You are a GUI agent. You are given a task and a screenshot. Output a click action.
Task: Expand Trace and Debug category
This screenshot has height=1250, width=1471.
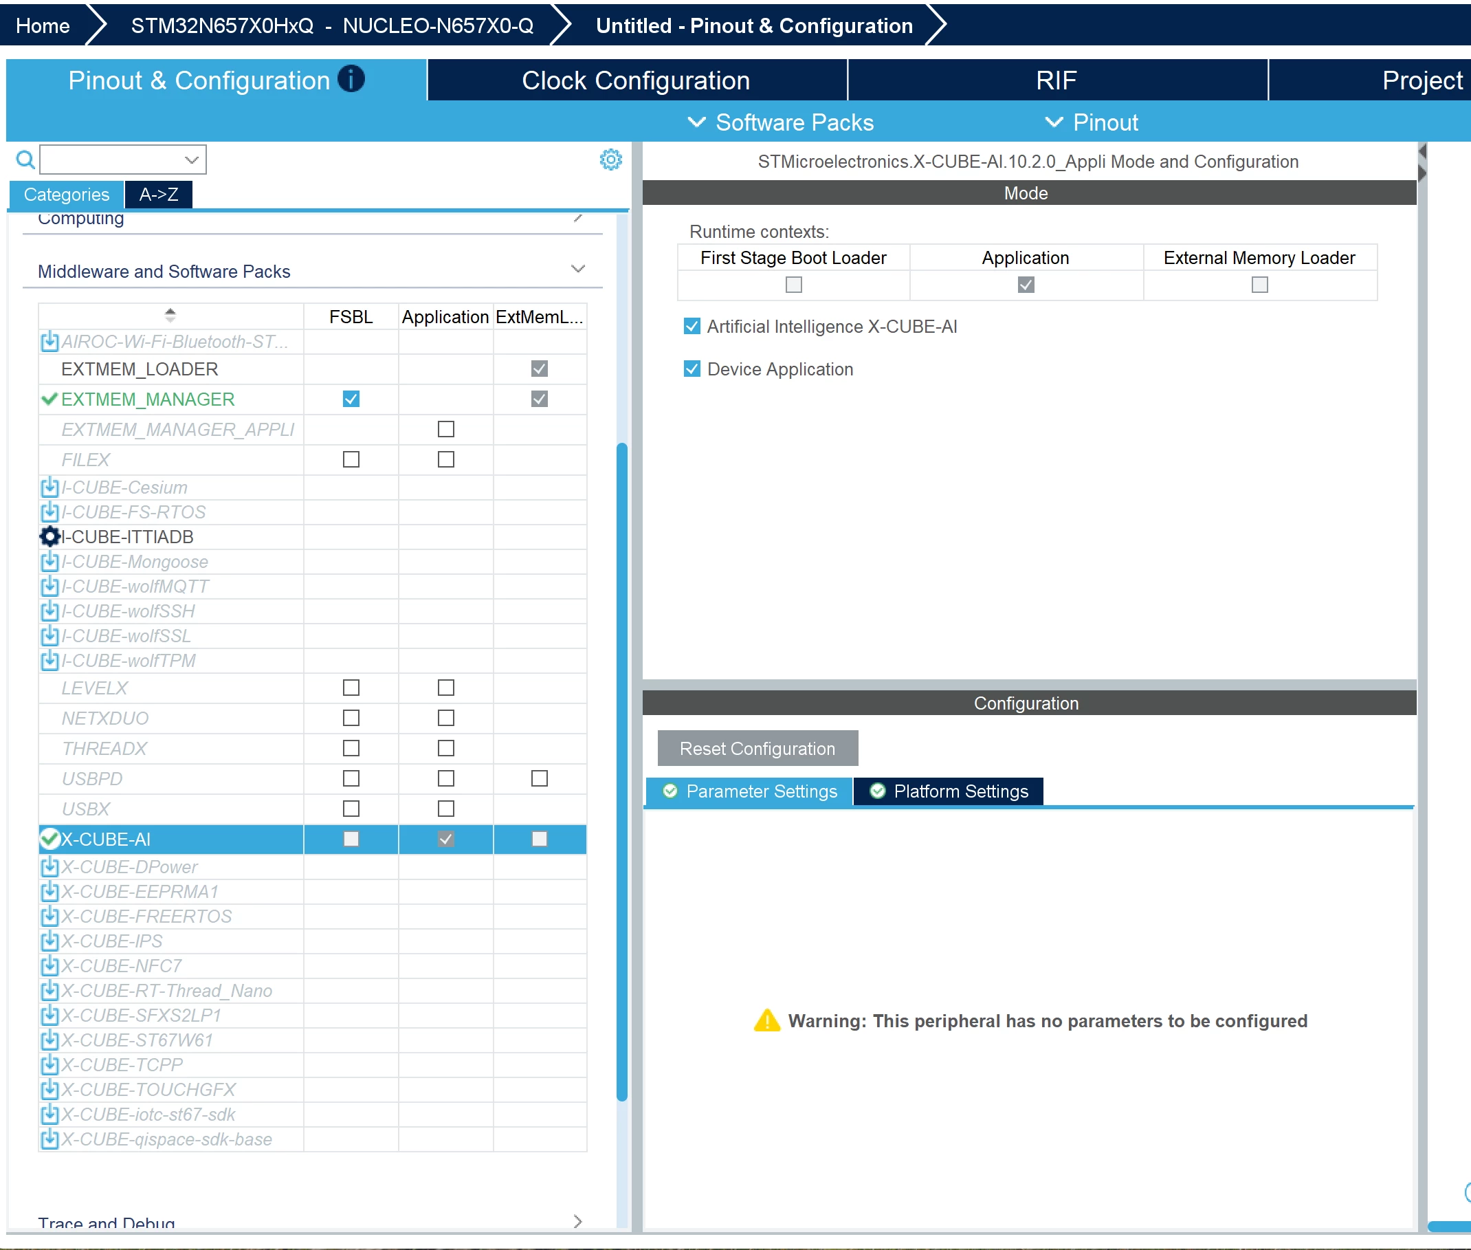pos(578,1222)
